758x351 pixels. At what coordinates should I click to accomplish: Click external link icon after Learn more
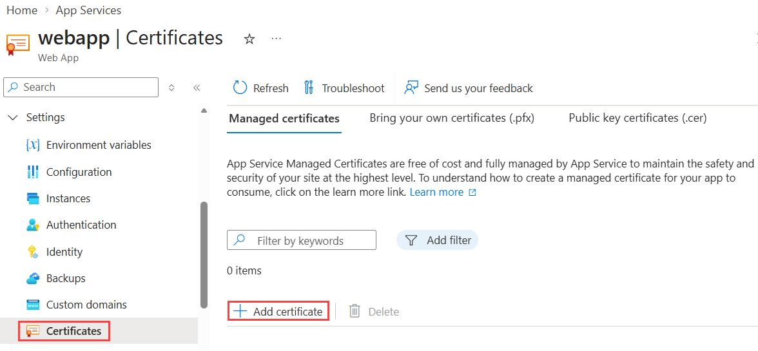coord(472,193)
